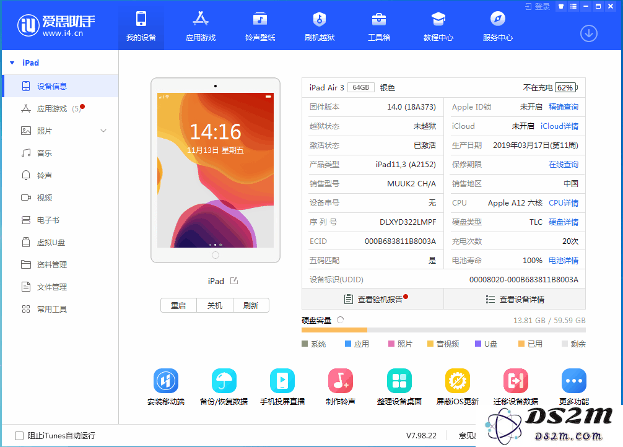
Task: Open the 教程中心 tab
Action: click(438, 26)
